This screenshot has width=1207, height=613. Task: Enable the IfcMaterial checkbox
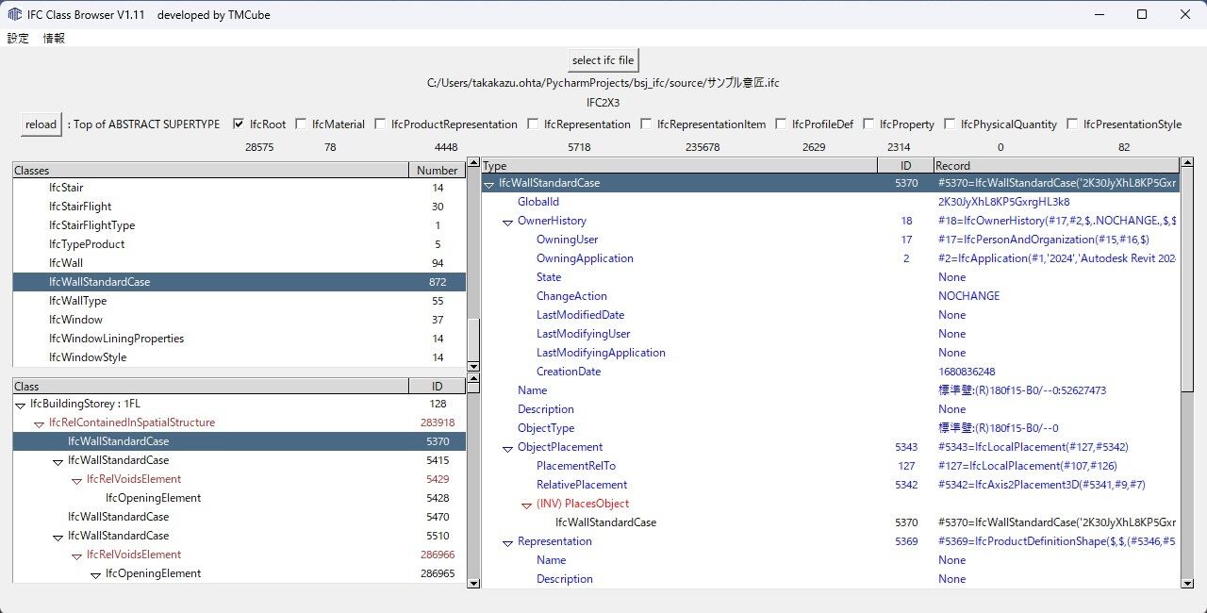(x=301, y=124)
